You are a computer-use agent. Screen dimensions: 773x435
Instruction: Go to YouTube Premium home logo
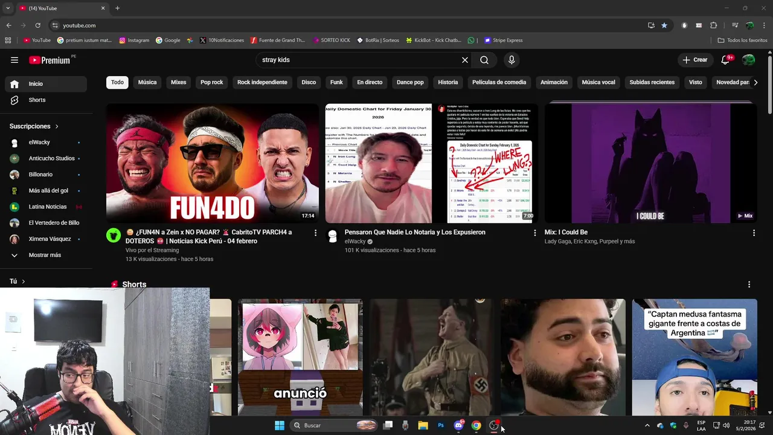[x=50, y=60]
